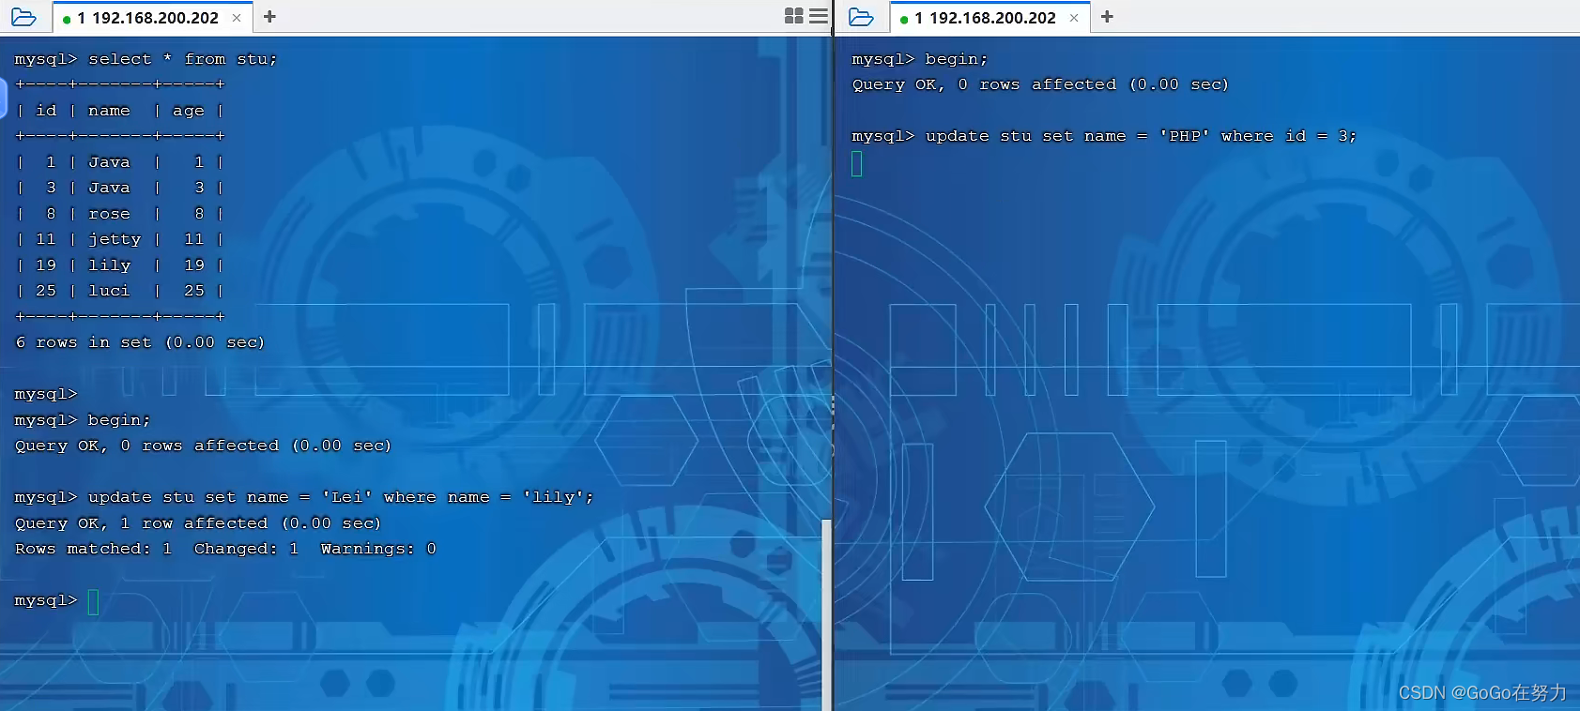Click the left terminal scrollbar thumb
Image resolution: width=1580 pixels, height=711 pixels.
tap(826, 614)
